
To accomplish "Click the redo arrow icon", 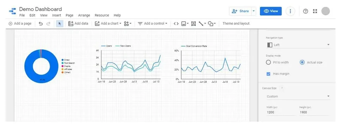I will click(49, 23).
